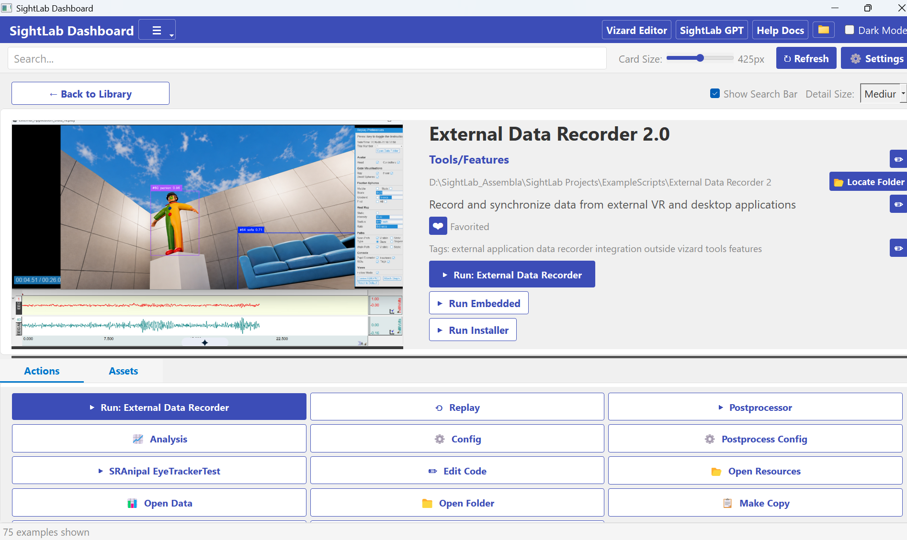The width and height of the screenshot is (907, 540).
Task: Launch SightLab GPT
Action: pyautogui.click(x=712, y=30)
